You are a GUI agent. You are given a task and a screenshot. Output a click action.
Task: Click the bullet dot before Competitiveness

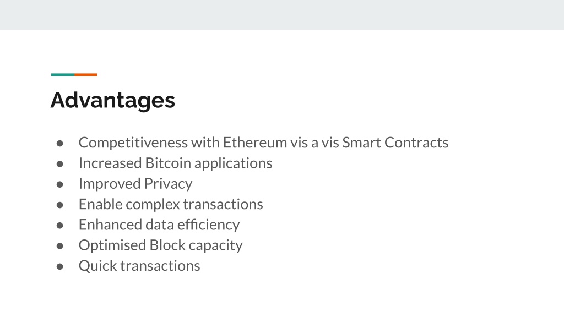(59, 144)
